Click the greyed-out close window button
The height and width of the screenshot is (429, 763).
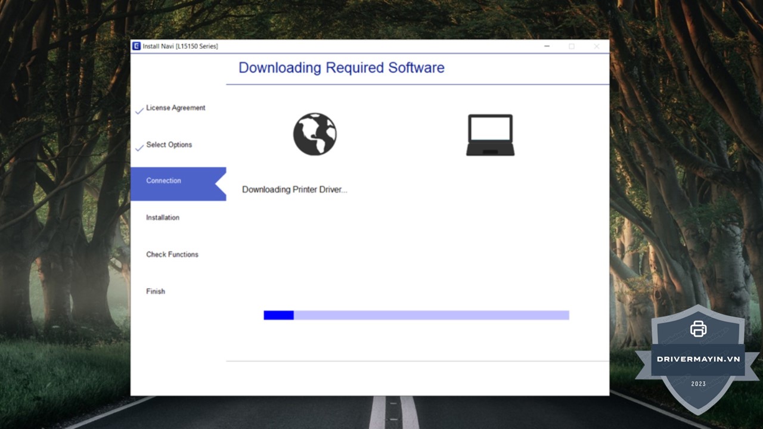coord(596,46)
